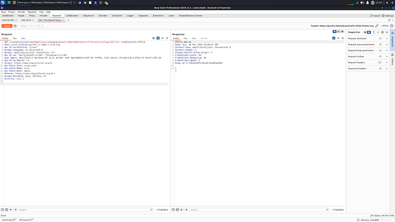Select top-bottom request/response layout
This screenshot has width=395, height=222.
tap(339, 32)
